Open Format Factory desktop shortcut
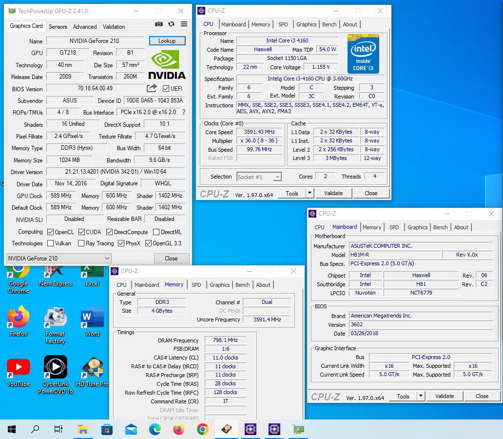 pyautogui.click(x=56, y=325)
